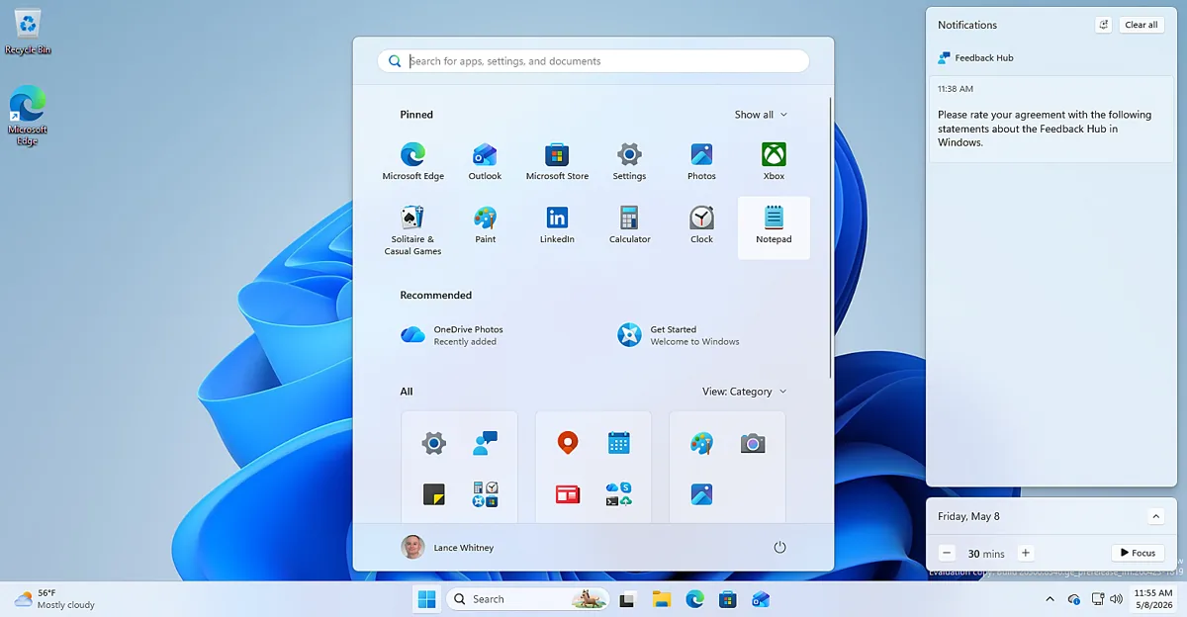The image size is (1187, 617).
Task: Click Clear all notifications
Action: (x=1141, y=25)
